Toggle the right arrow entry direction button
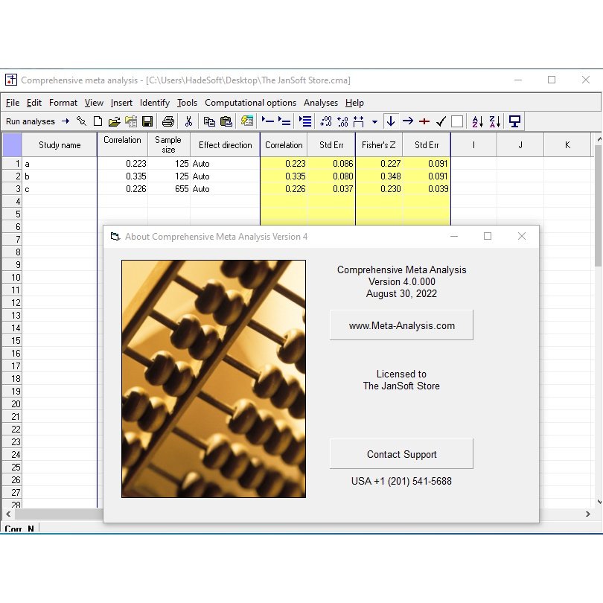This screenshot has height=603, width=603. pos(408,121)
